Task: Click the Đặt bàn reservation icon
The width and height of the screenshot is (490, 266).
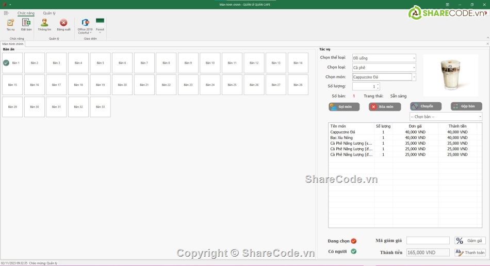Action: (x=26, y=24)
